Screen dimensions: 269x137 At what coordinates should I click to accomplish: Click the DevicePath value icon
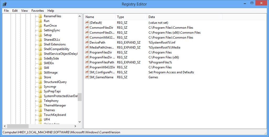[x=87, y=42]
